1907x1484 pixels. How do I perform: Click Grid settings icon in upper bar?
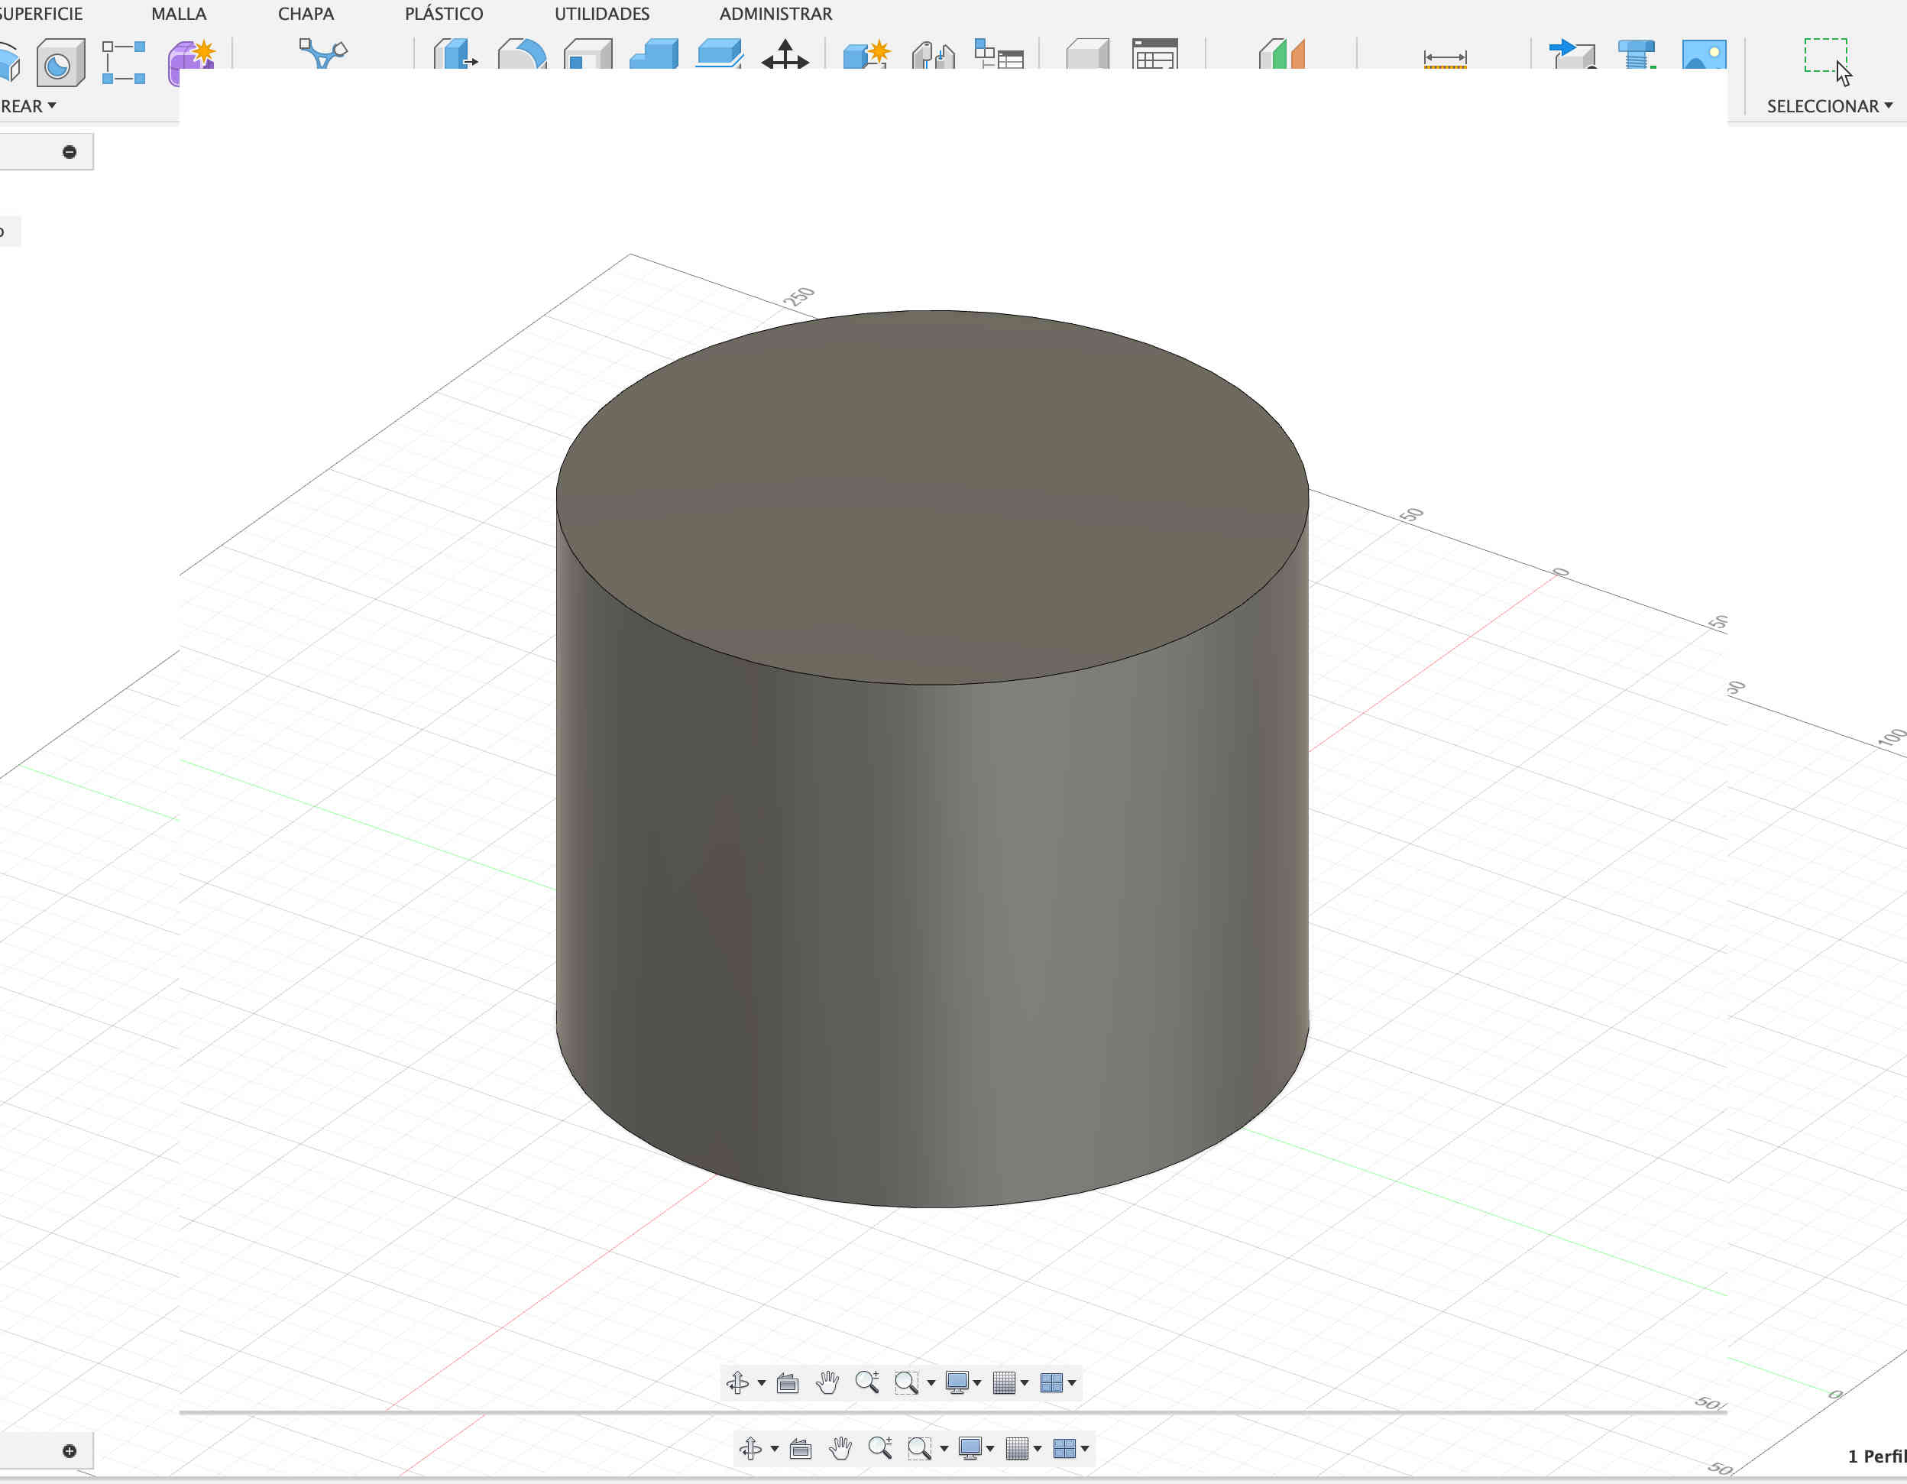pyautogui.click(x=1004, y=1382)
